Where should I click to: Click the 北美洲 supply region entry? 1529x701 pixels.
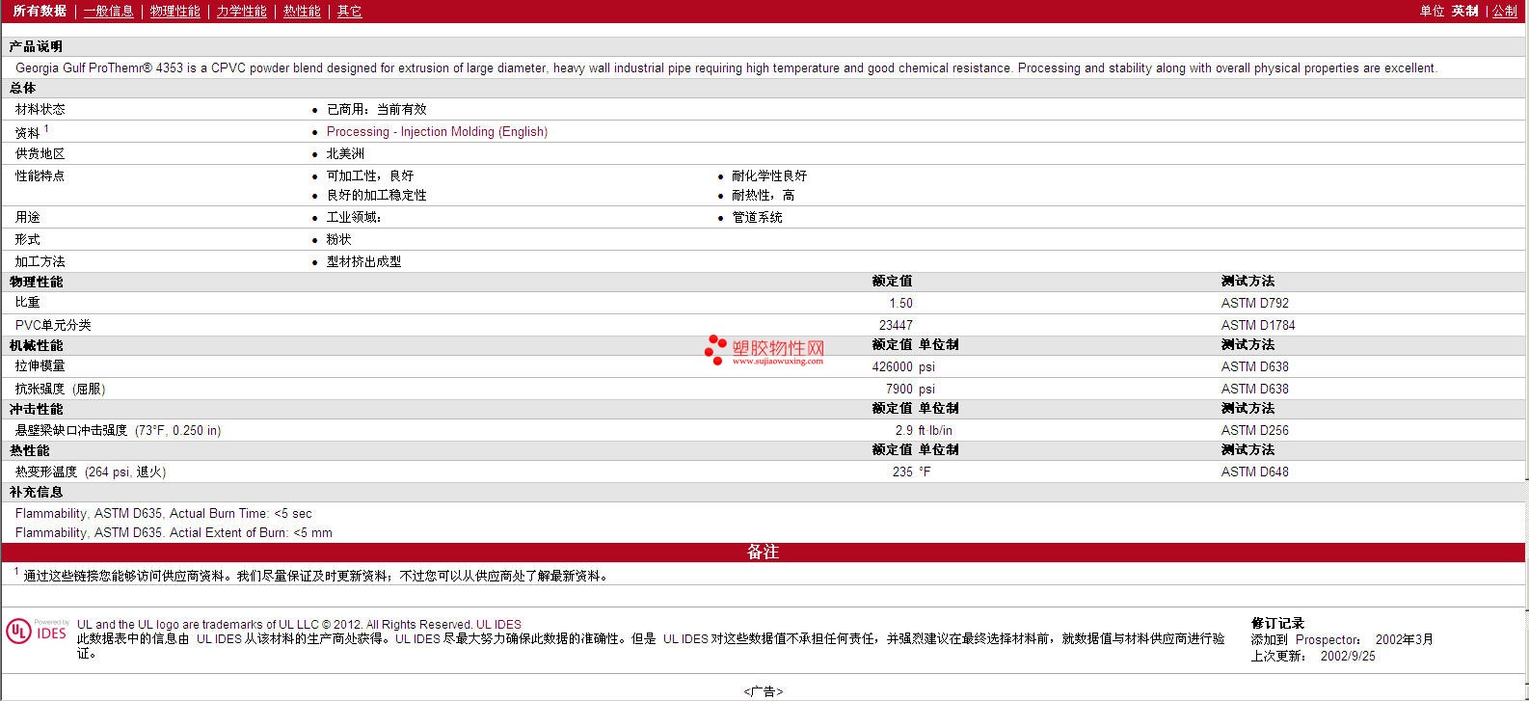pos(345,154)
